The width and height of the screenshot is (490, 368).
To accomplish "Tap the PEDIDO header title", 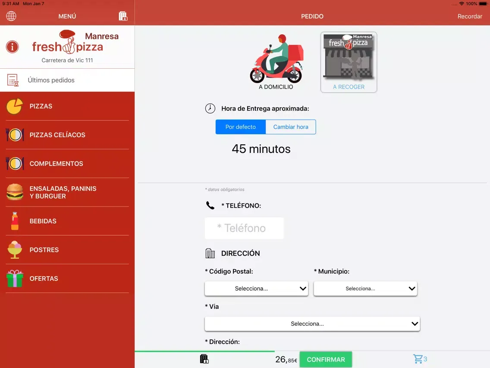I will (x=312, y=16).
